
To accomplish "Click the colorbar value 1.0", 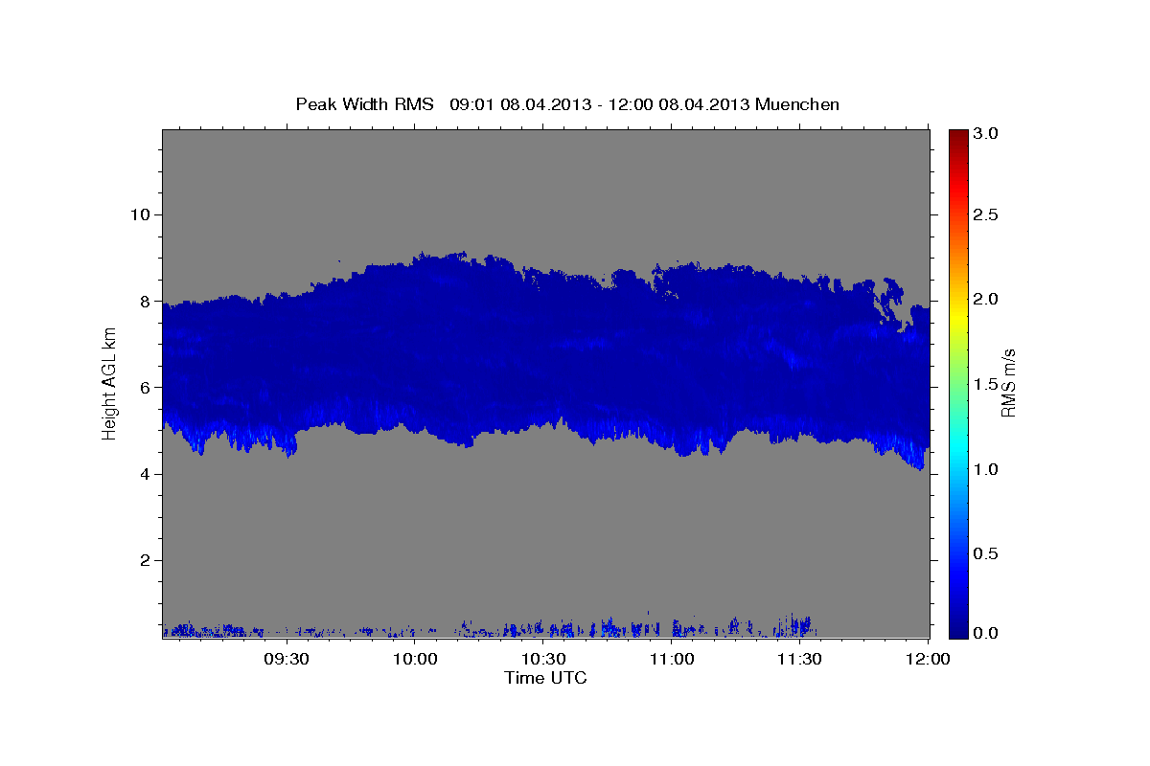I will [986, 469].
